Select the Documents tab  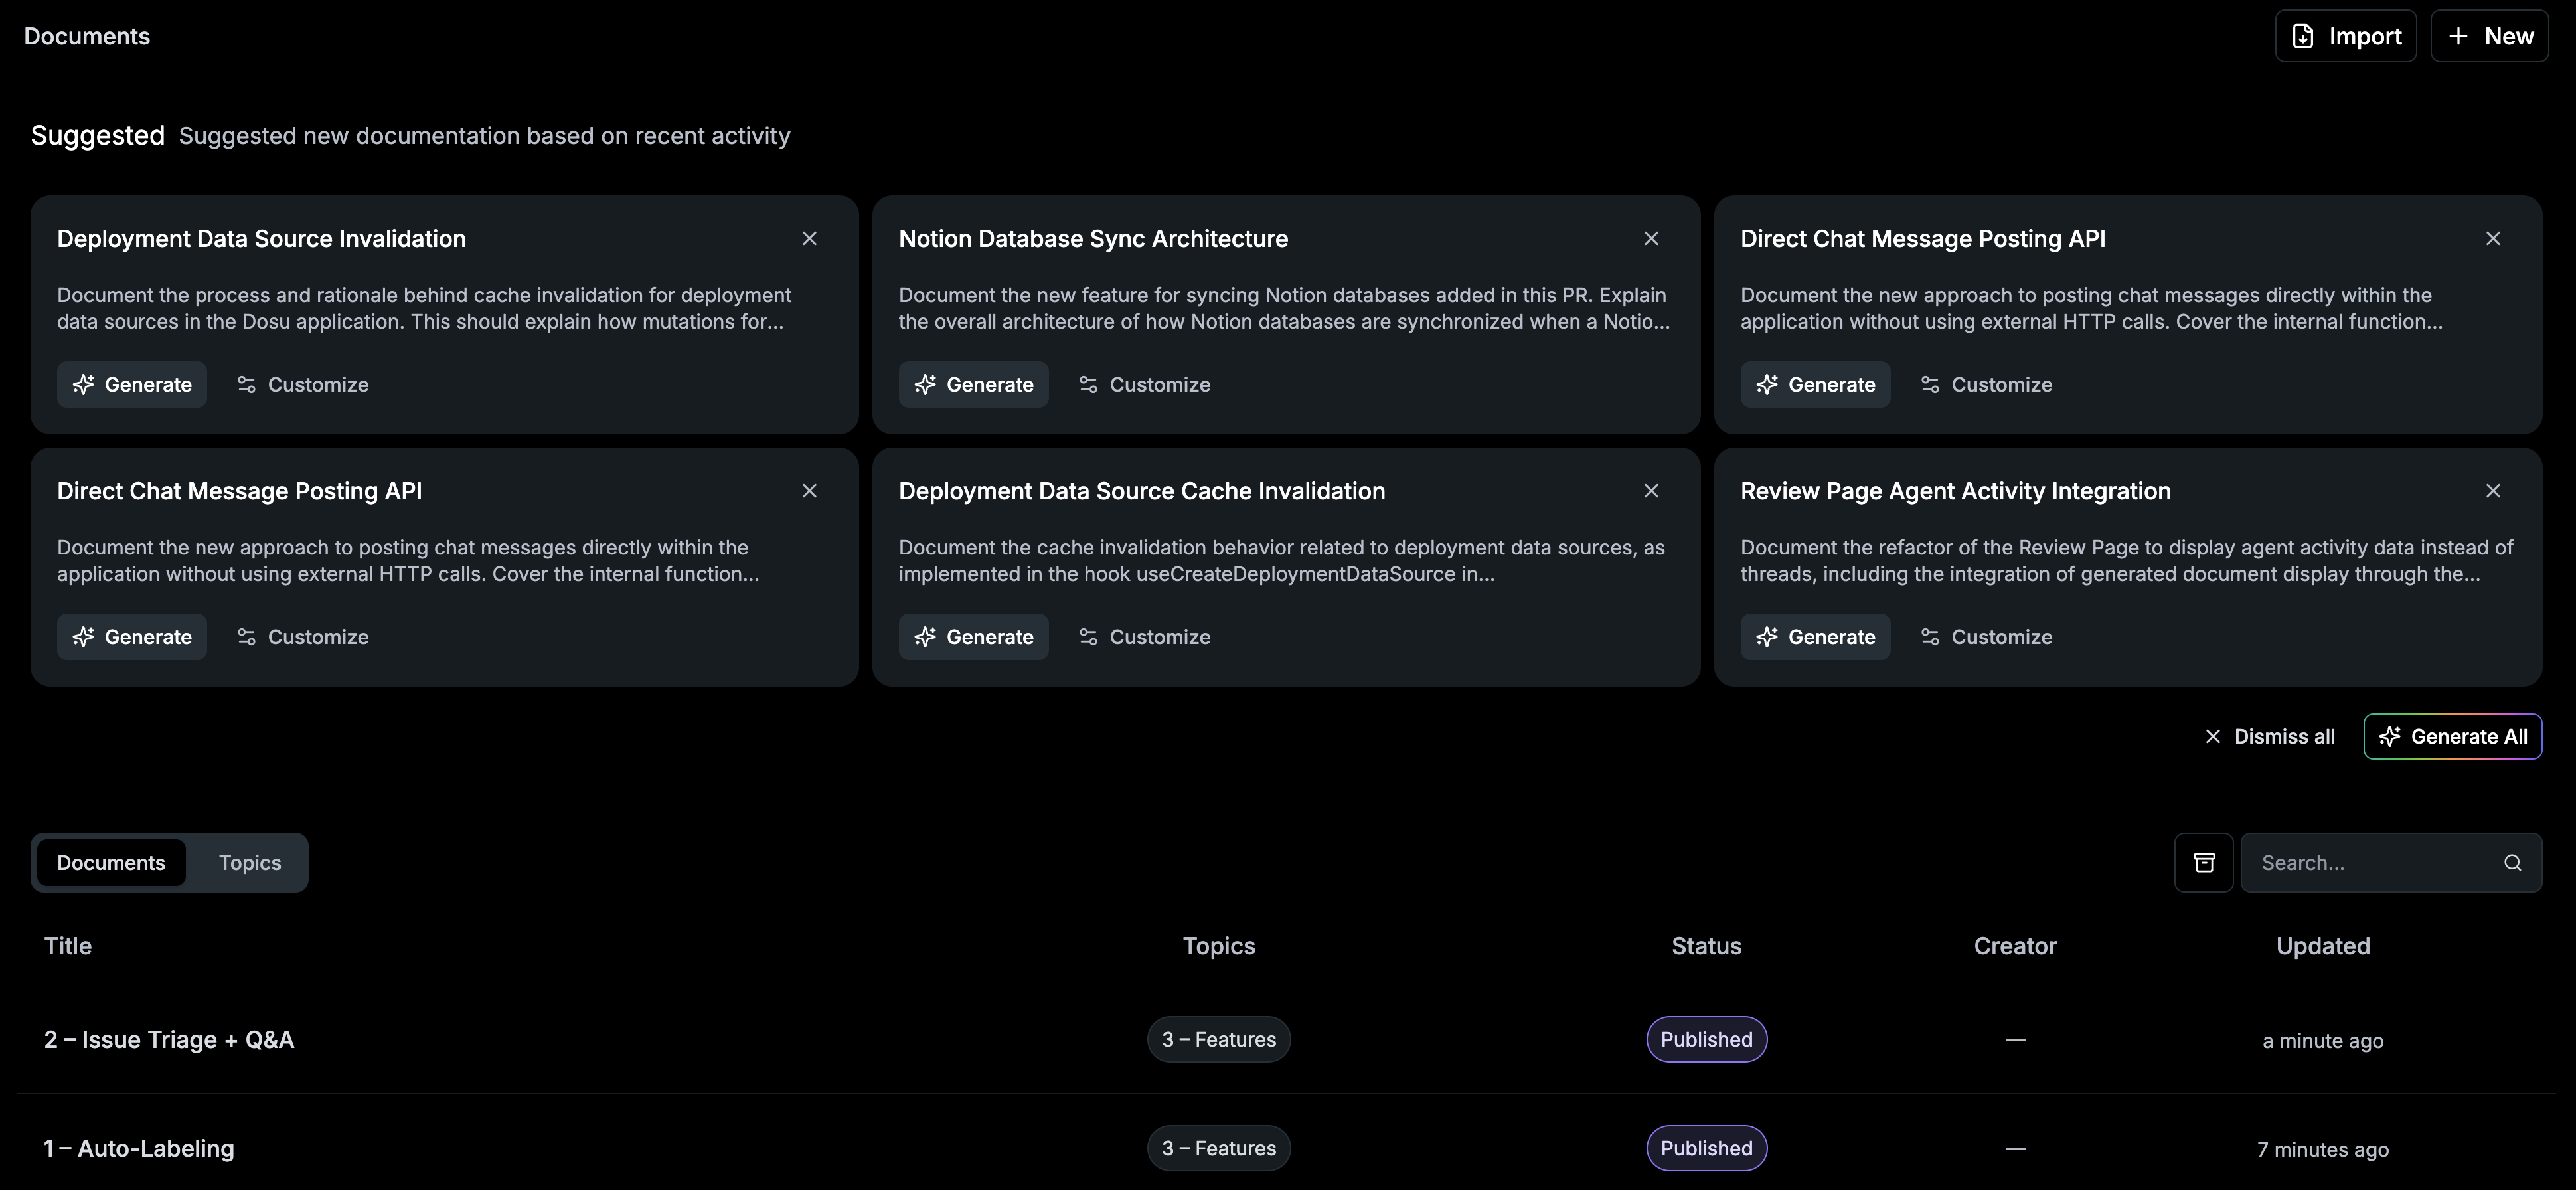coord(111,862)
